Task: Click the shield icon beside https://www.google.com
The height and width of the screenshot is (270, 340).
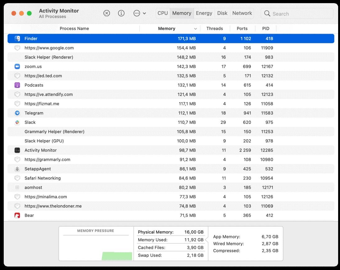Action: (17, 48)
